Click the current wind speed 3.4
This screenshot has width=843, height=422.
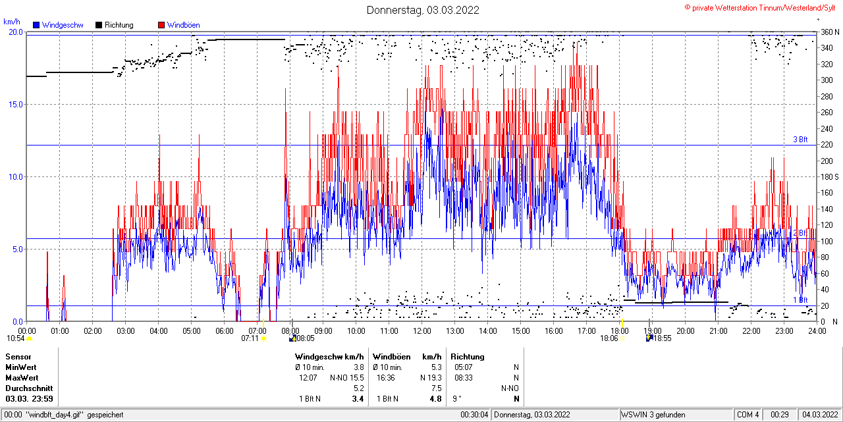(358, 399)
